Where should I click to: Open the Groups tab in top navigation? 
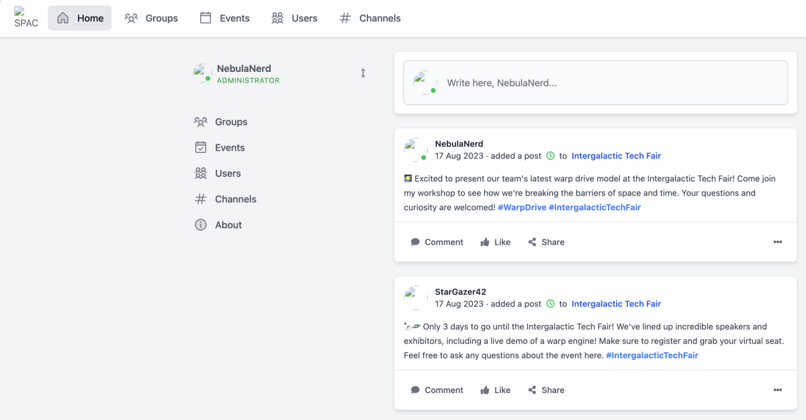pos(152,18)
